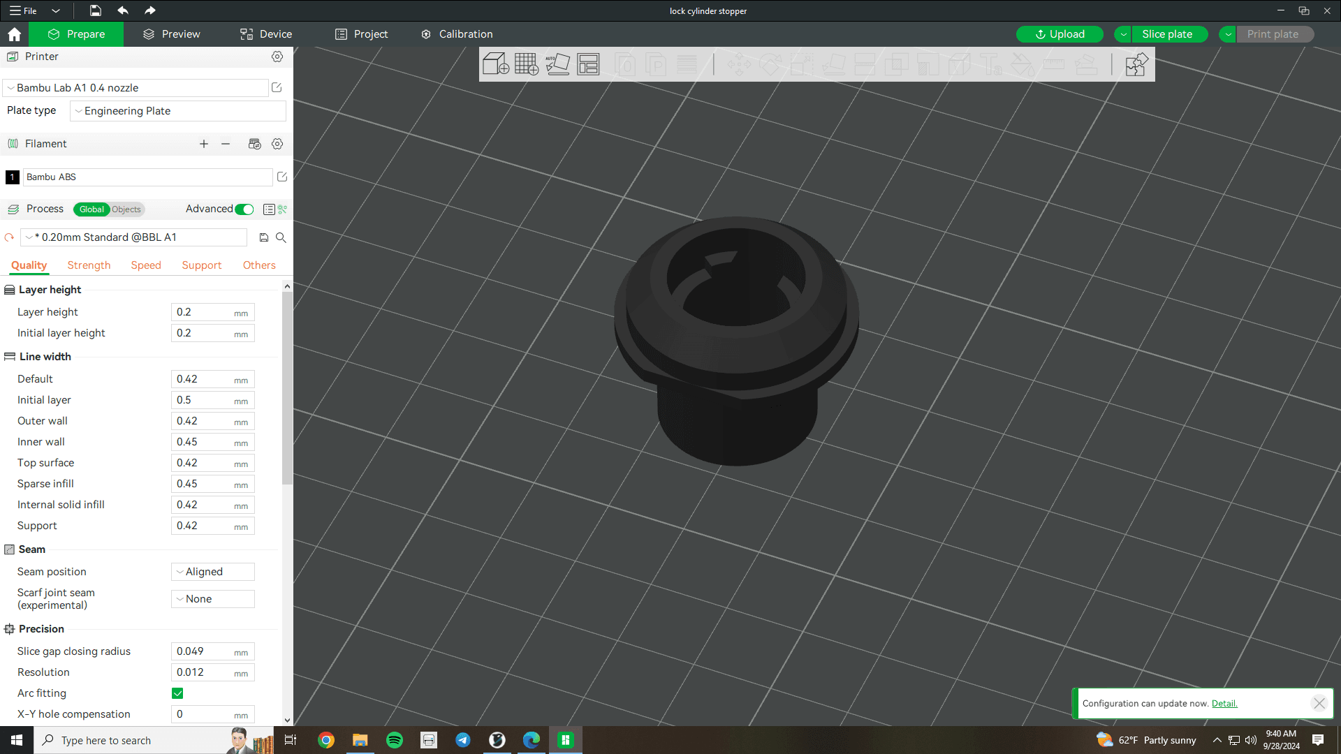Open the Windows Start menu
Screen dimensions: 1341x754
(x=17, y=740)
